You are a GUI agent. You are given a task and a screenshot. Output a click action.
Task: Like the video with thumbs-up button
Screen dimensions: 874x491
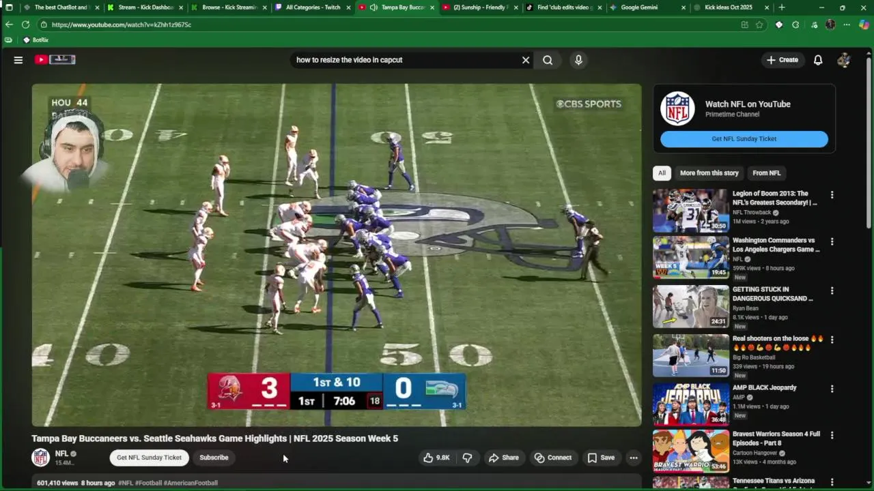(x=436, y=458)
